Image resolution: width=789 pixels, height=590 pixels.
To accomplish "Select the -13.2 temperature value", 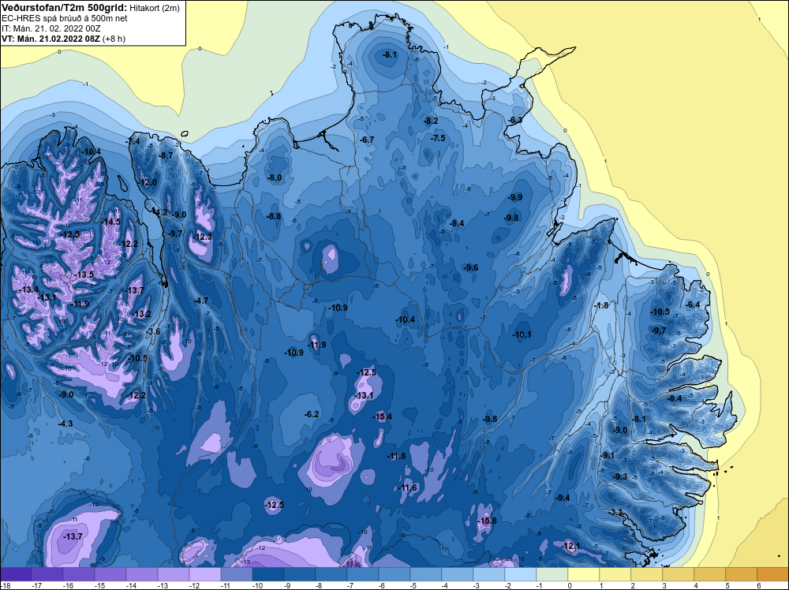I will point(142,315).
